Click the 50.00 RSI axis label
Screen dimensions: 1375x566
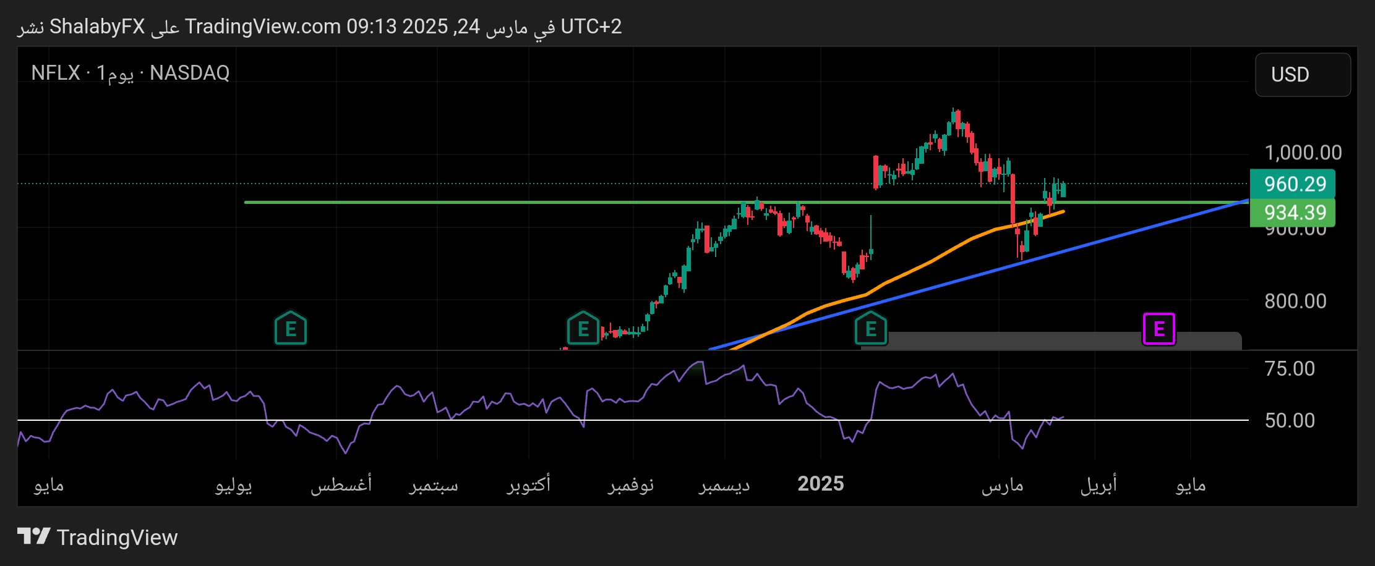click(1290, 421)
